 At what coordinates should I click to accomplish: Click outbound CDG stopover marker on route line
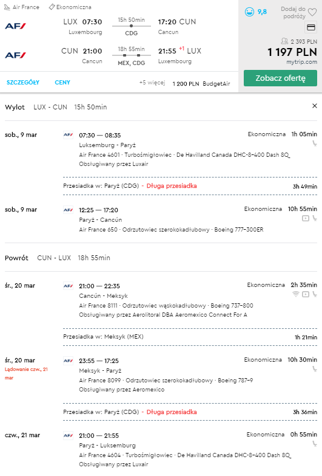[x=131, y=26]
